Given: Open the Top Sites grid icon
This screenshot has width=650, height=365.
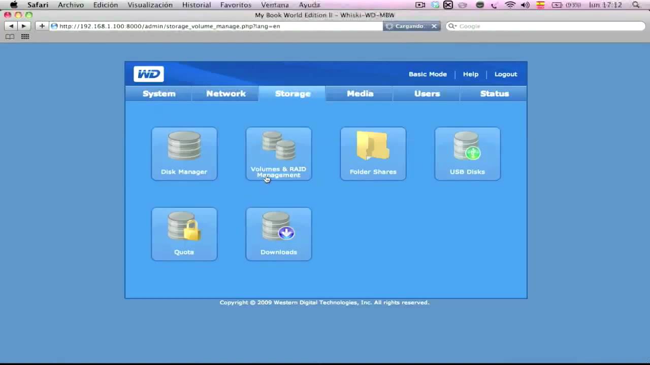Looking at the screenshot, I should click(x=25, y=36).
